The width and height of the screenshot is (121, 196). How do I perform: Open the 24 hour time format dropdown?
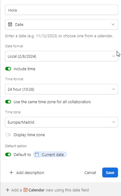(x=62, y=89)
